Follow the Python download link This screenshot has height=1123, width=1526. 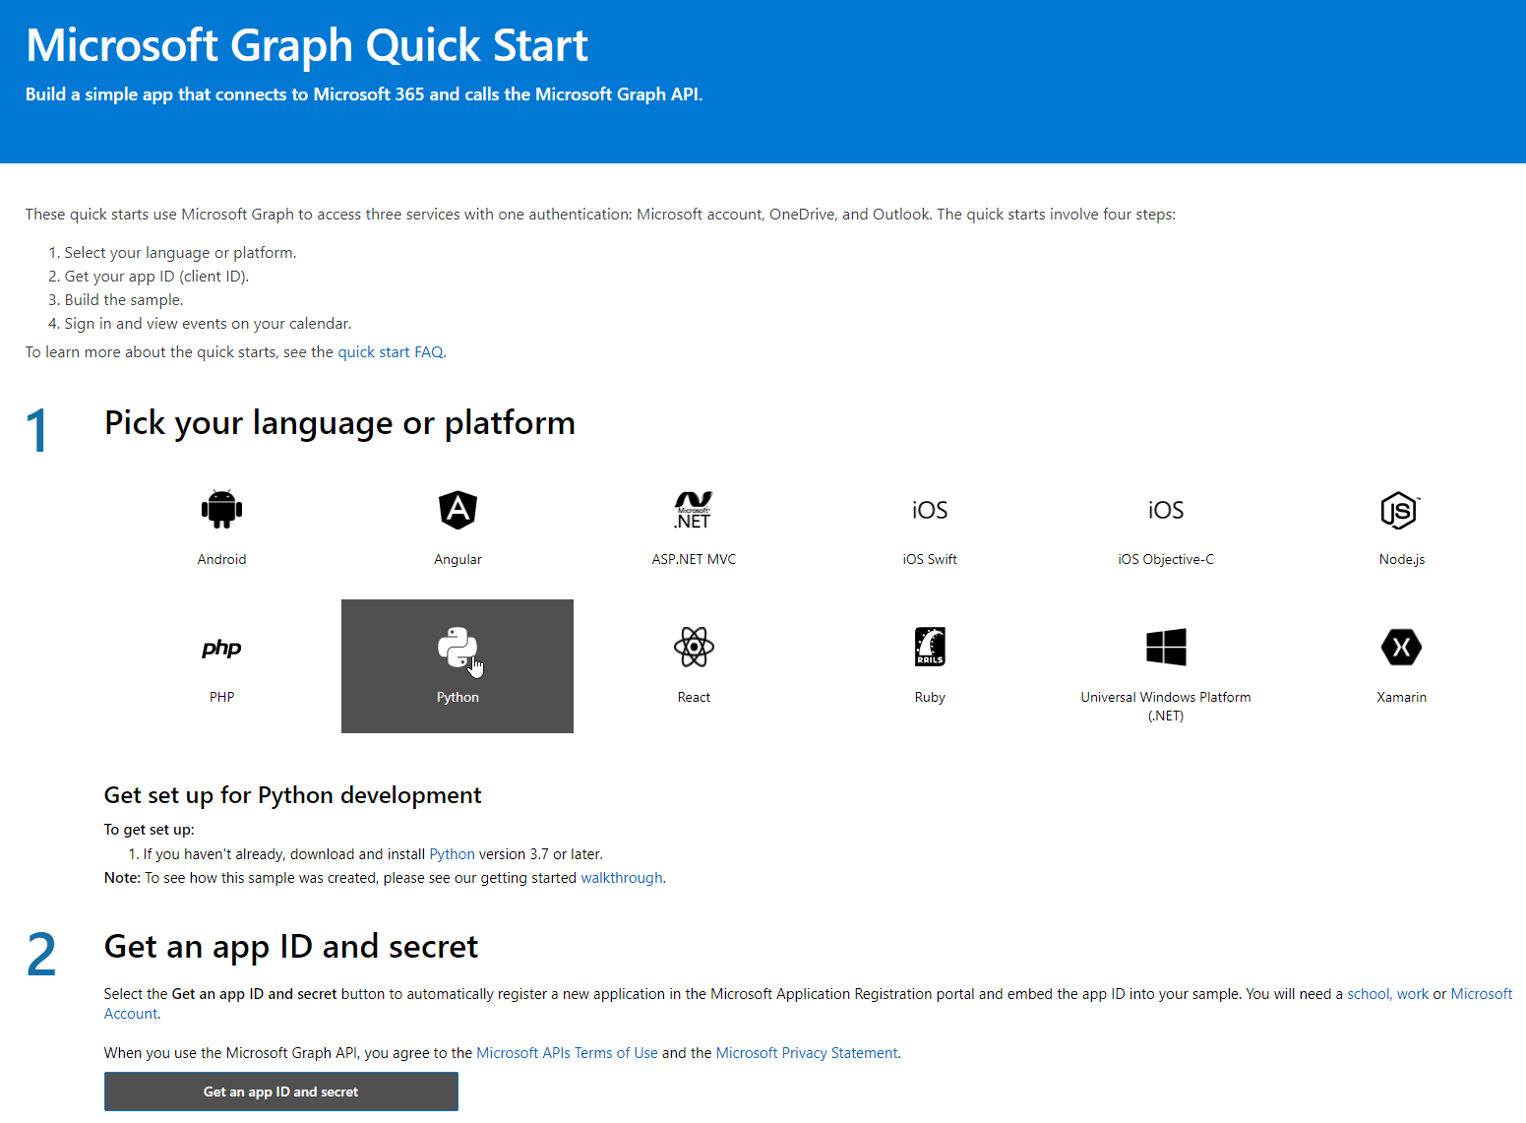[452, 854]
